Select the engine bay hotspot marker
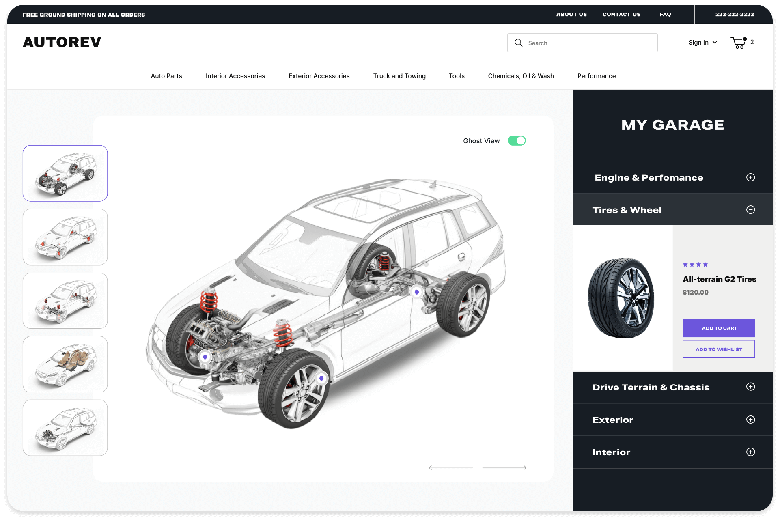The width and height of the screenshot is (780, 521). tap(205, 357)
